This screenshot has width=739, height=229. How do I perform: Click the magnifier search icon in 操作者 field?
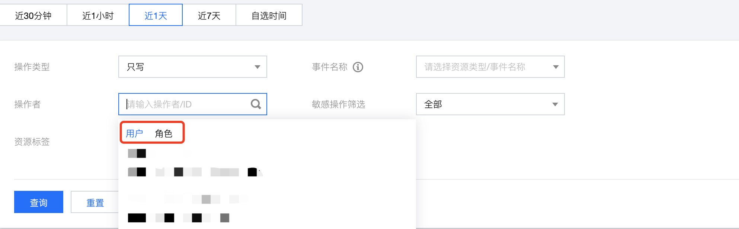tap(256, 104)
